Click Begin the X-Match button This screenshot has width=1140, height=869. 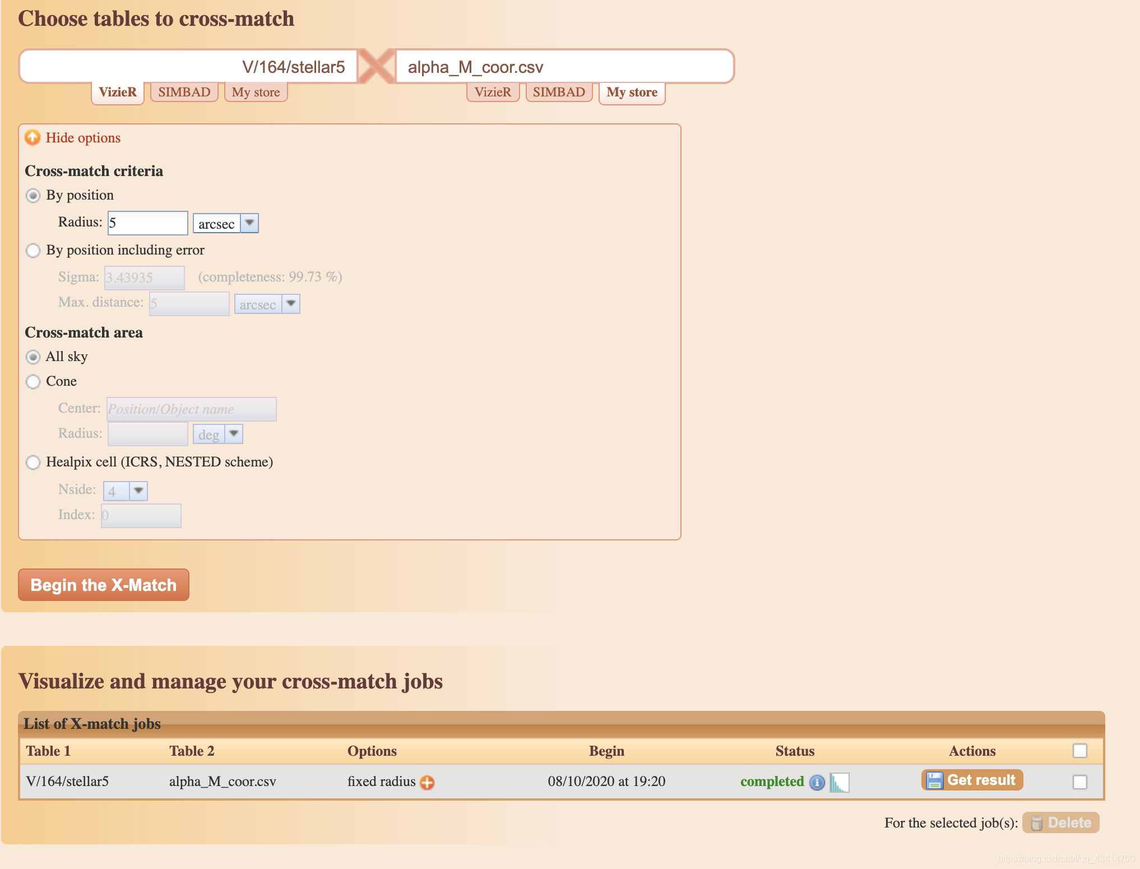point(104,585)
